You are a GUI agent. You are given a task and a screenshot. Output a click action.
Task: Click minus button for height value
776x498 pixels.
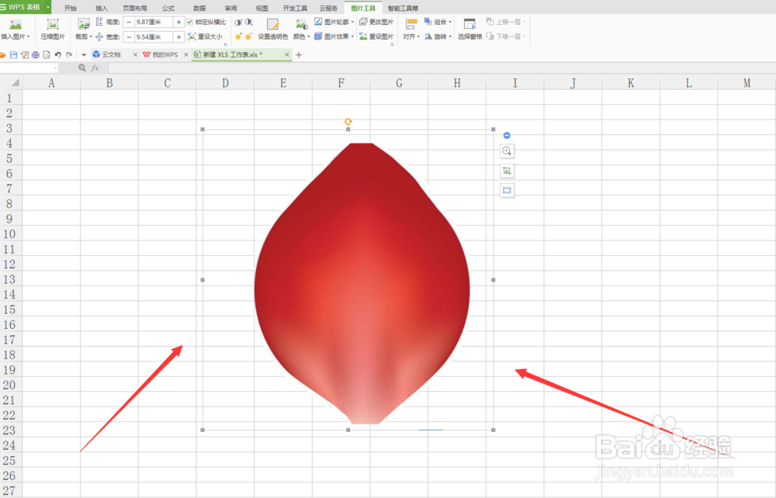click(x=129, y=22)
